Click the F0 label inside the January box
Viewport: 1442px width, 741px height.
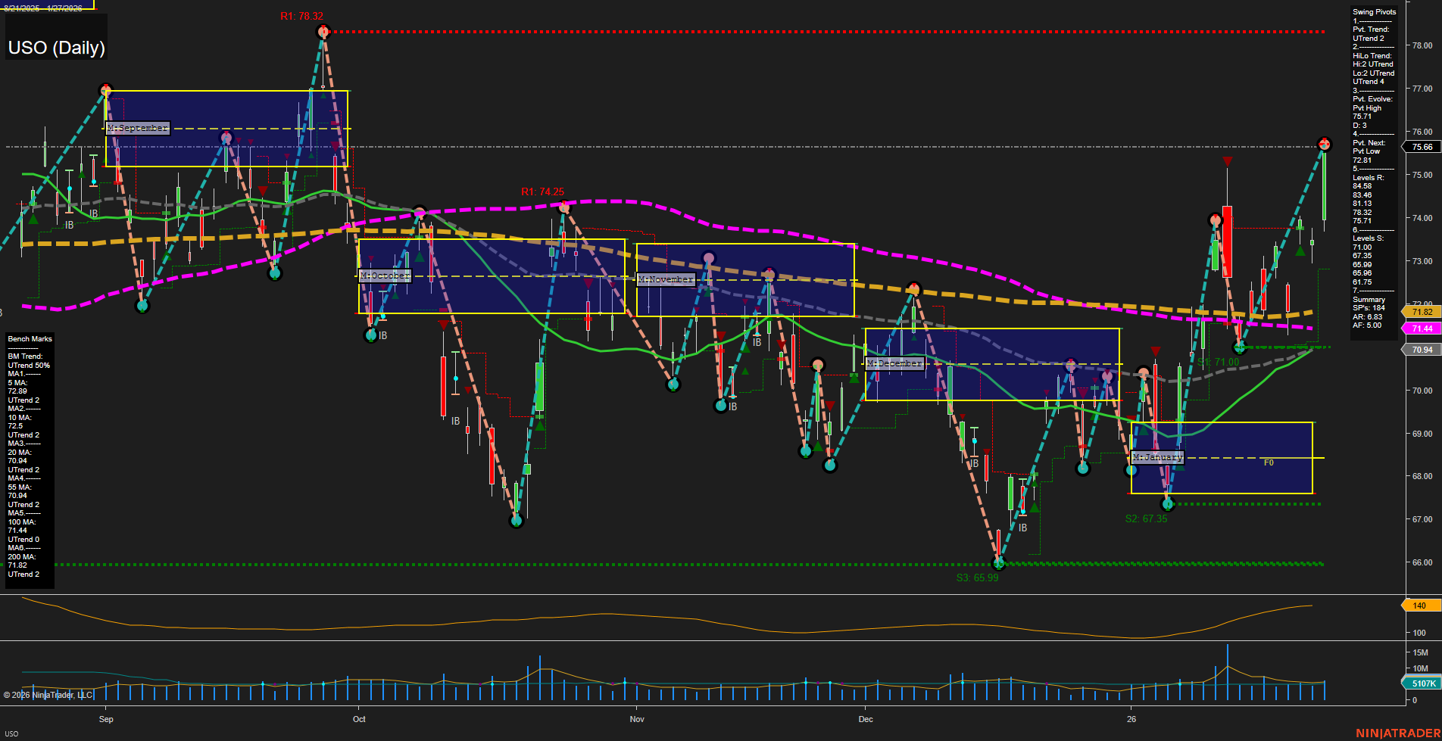coord(1268,461)
